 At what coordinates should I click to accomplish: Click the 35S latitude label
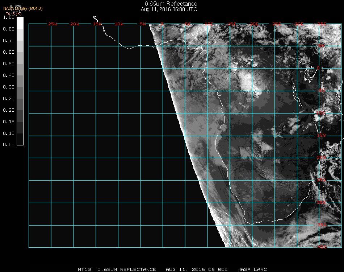coord(322,225)
